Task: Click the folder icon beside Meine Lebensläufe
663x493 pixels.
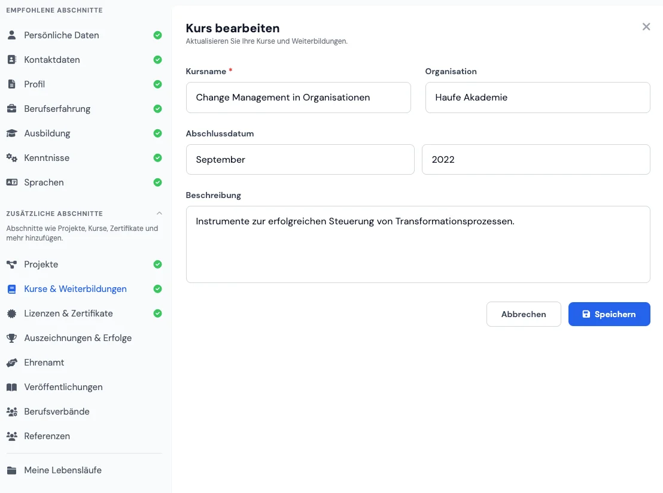Action: tap(12, 470)
